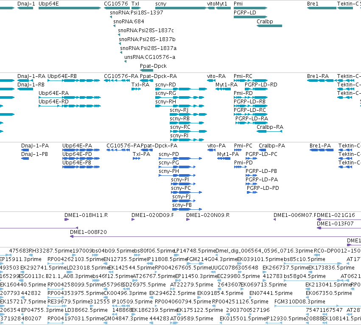
Task: Click the Ubp64E gene label
Action: 49,4
